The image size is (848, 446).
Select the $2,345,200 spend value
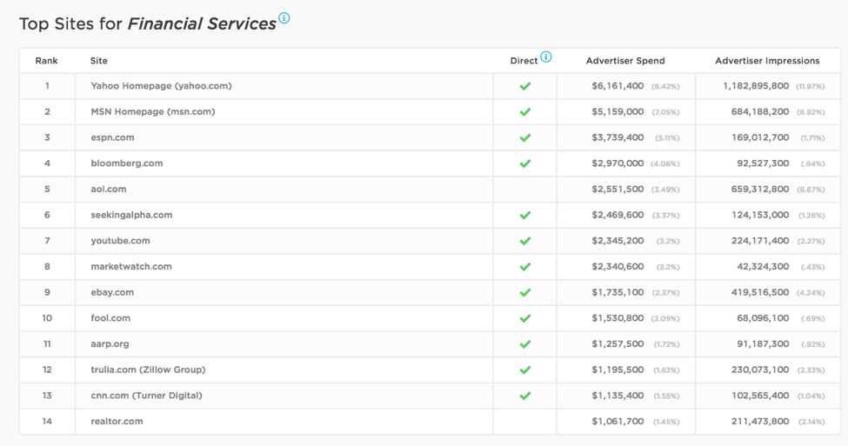(618, 241)
